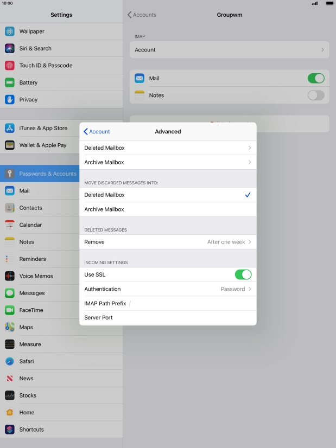Return to the Accounts list
336x448 pixels.
[x=142, y=15]
